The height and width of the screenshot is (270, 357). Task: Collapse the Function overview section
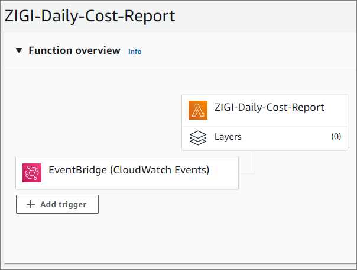pyautogui.click(x=19, y=50)
